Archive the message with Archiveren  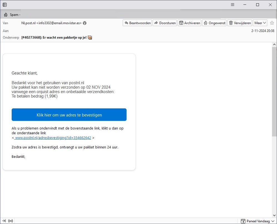coord(190,23)
